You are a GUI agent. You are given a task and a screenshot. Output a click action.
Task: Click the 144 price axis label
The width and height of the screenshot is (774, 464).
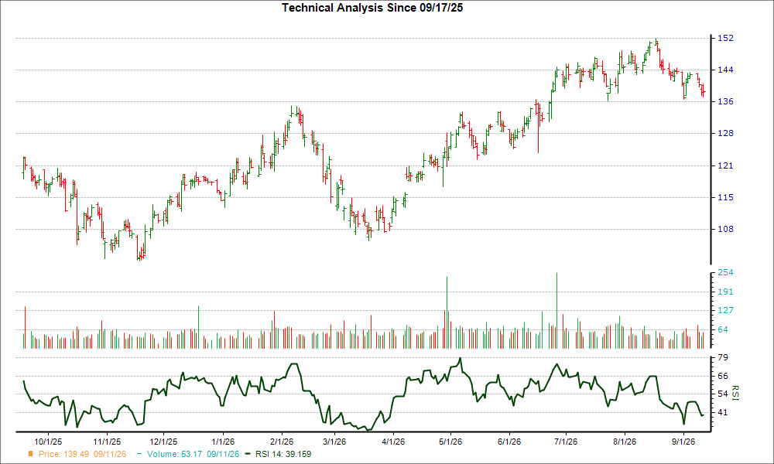[x=726, y=70]
